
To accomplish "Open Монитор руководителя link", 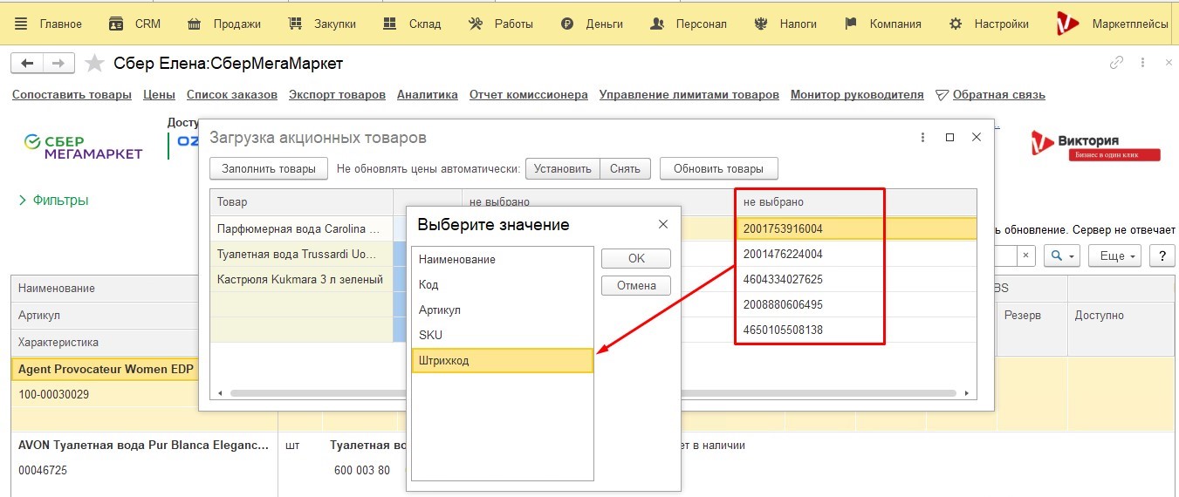I will click(x=857, y=94).
